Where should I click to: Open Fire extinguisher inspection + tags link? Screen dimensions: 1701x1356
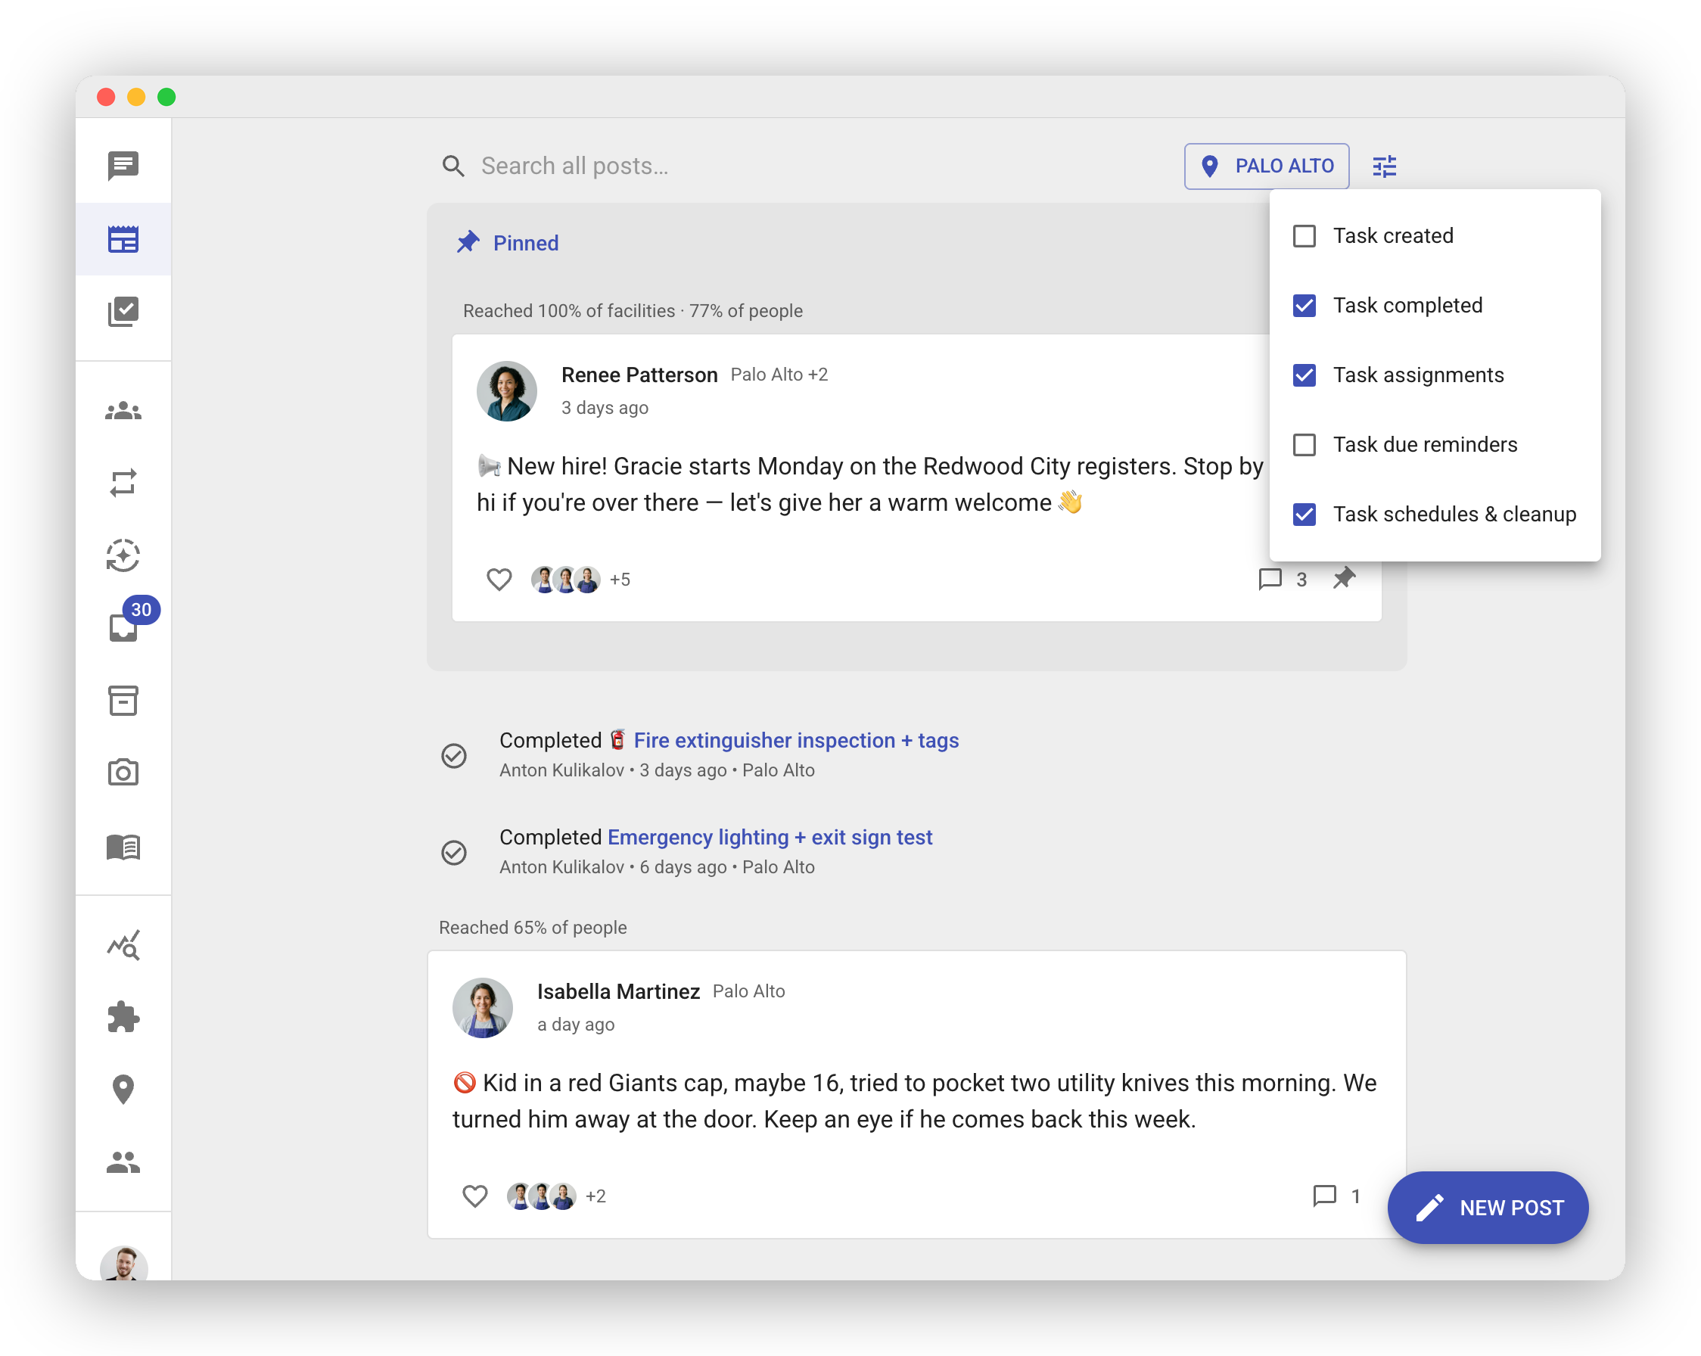[x=796, y=741]
